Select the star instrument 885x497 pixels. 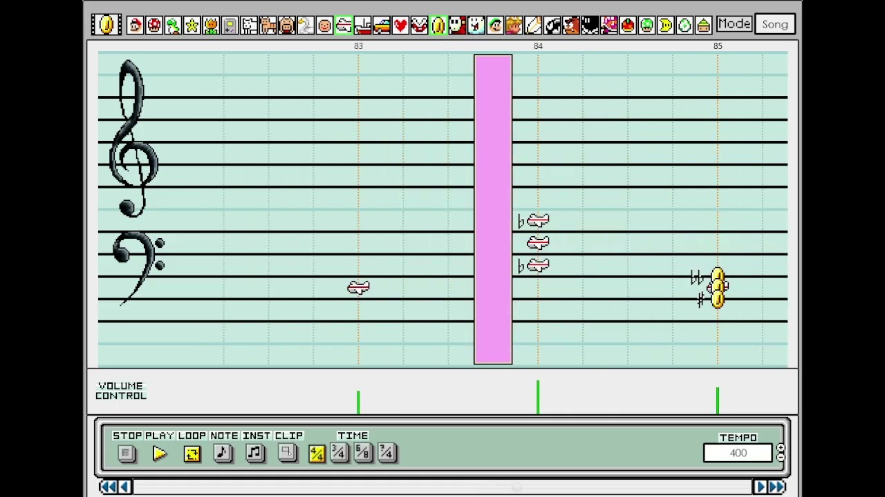coord(192,26)
